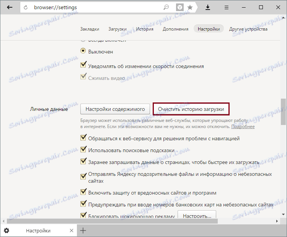
Task: Bookmark this page with the star icon
Action: pos(190,7)
